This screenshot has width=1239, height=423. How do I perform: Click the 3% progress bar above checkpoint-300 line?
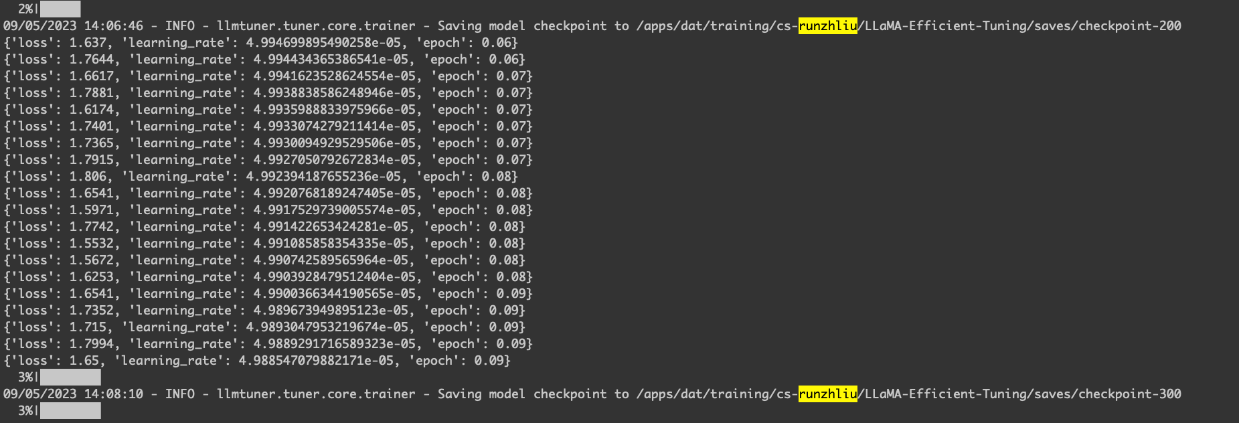tap(70, 377)
